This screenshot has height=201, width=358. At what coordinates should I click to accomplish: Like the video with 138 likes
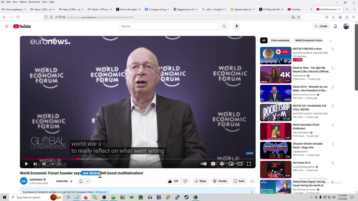click(x=173, y=181)
